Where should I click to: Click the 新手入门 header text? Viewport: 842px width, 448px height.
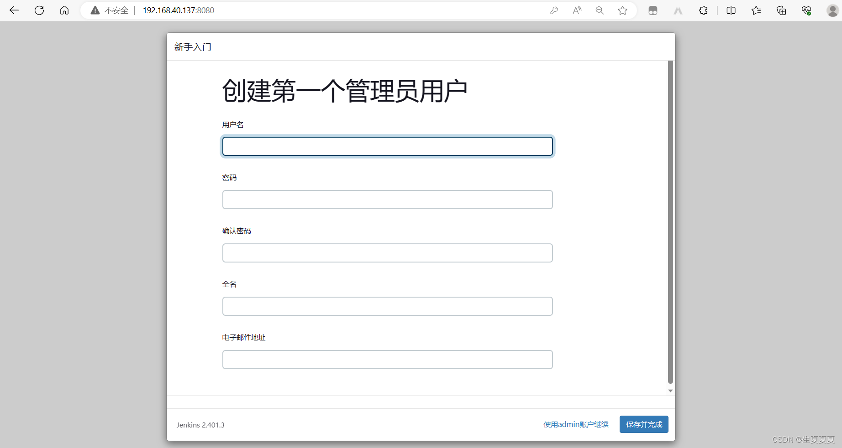[193, 47]
